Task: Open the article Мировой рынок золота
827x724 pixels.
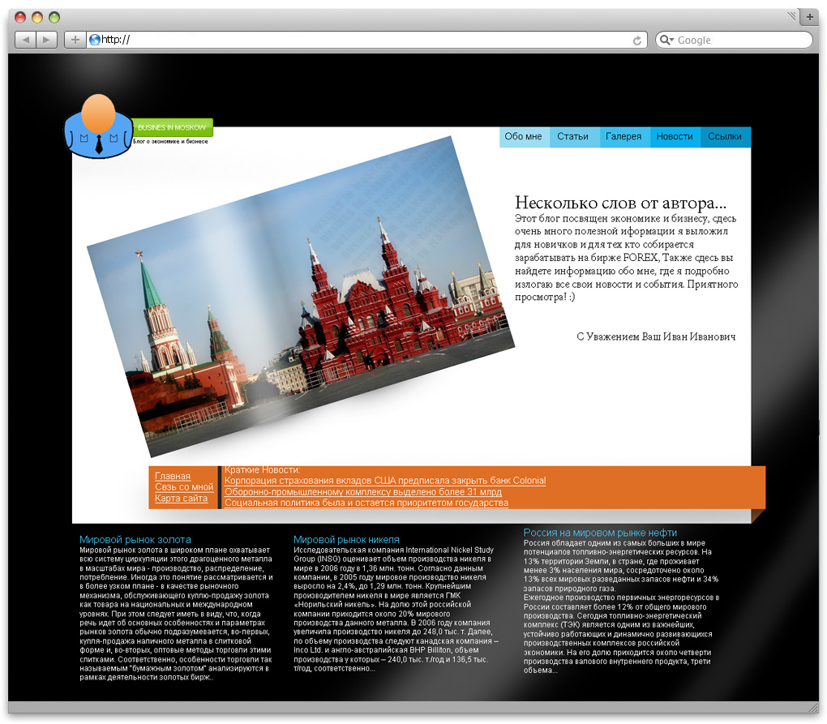Action: [x=135, y=540]
